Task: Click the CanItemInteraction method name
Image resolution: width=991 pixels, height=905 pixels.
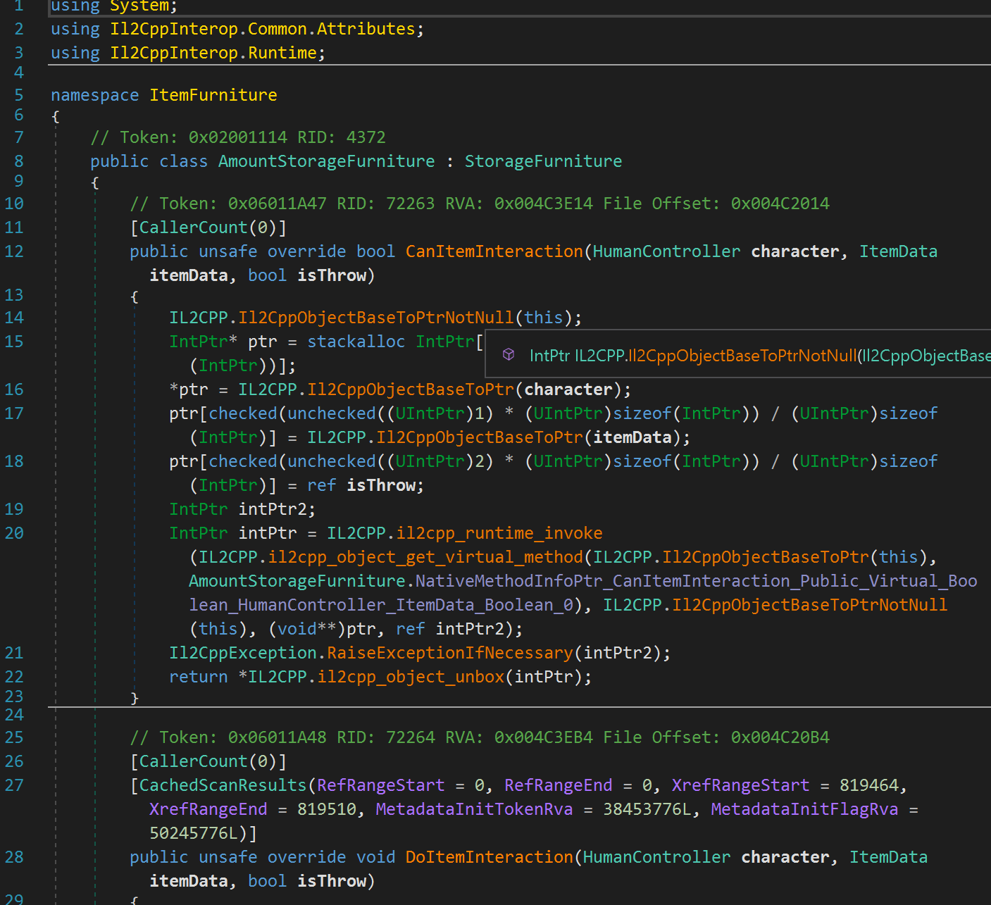Action: (x=494, y=251)
